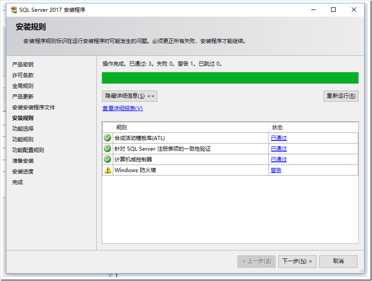The image size is (372, 281).
Task: Select 安装安装程序文件 step in sidebar
Action: pyautogui.click(x=33, y=107)
